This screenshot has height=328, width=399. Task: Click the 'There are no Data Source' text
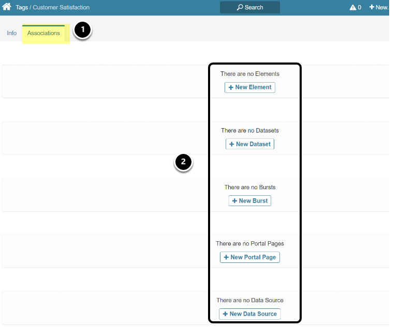[x=249, y=300]
